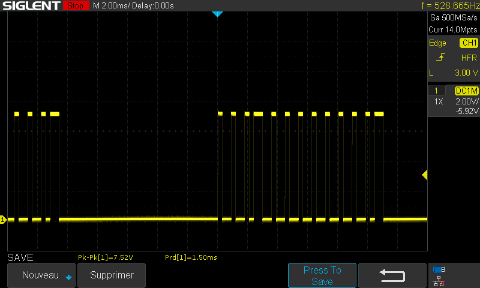Click the Edge trigger type label
Screen dimensions: 480x288
tap(437, 43)
